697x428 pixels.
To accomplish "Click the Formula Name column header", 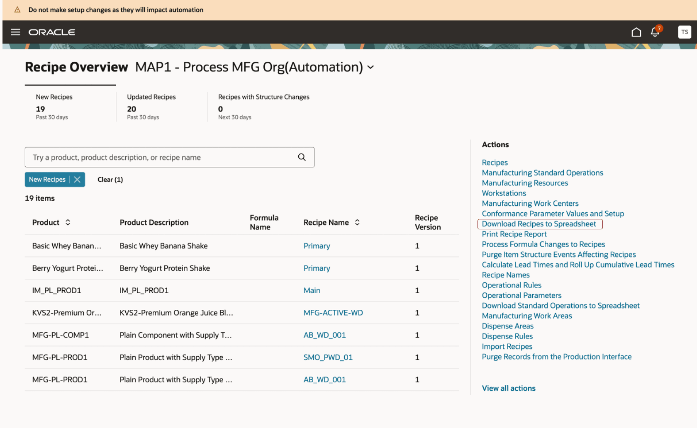I will tap(264, 222).
